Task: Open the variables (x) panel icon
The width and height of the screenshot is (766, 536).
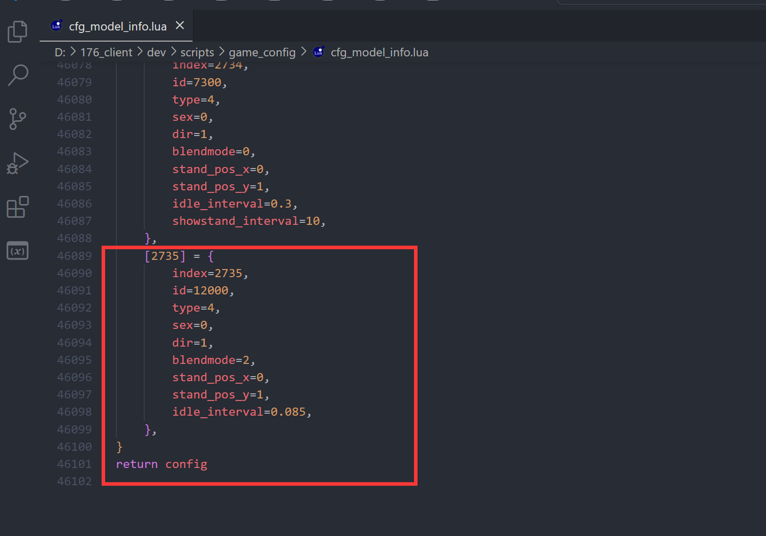Action: (17, 251)
